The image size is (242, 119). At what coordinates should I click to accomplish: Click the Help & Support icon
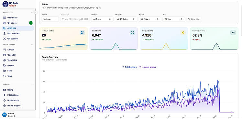click(4, 105)
